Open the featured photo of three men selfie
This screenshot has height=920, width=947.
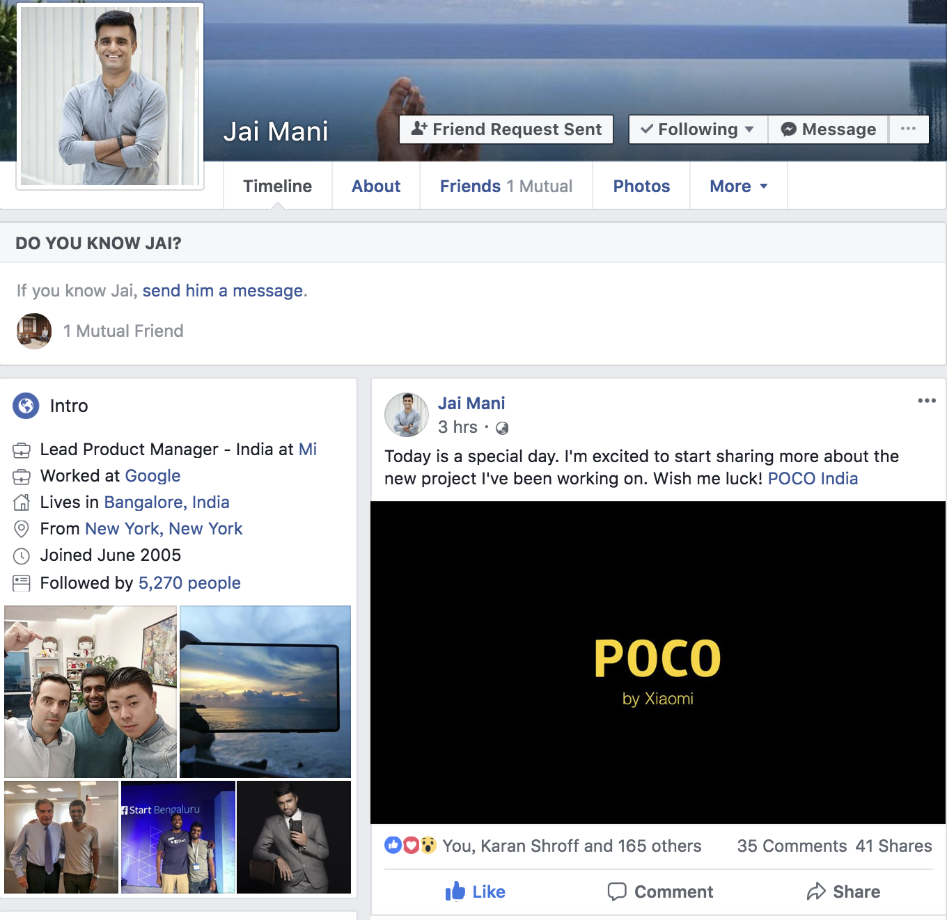tap(91, 692)
